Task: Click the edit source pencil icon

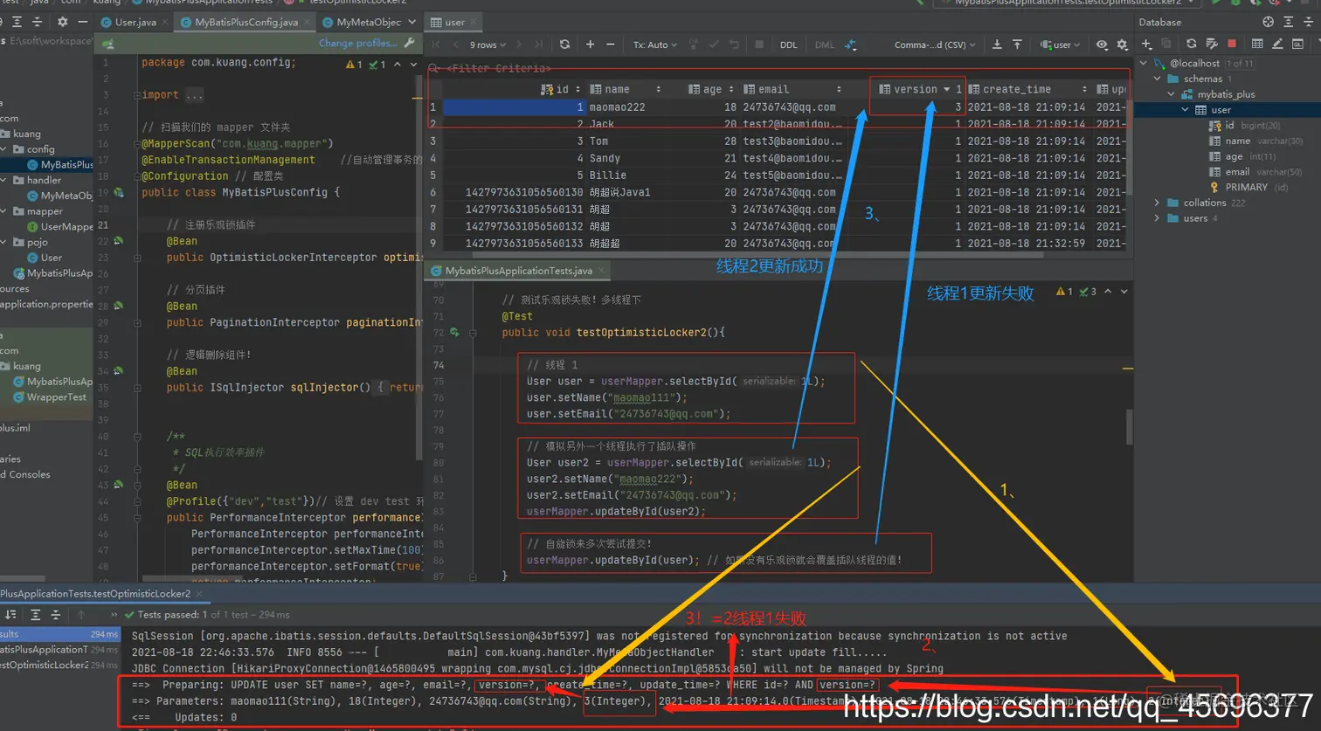Action: (1277, 44)
